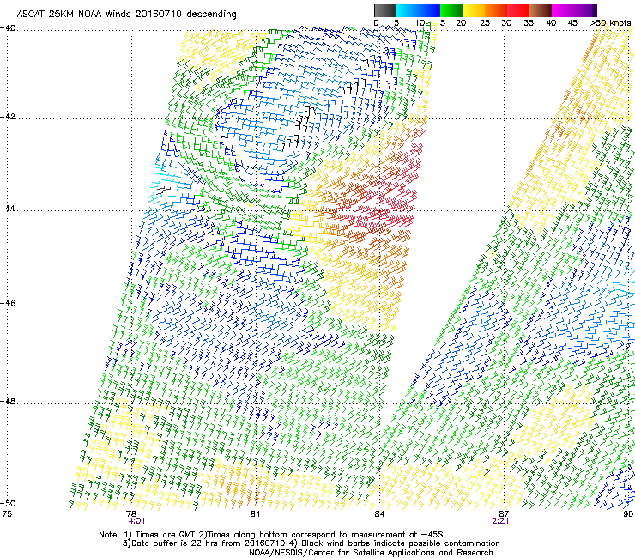Select the blue 10-15 knots legend segment

pos(429,10)
